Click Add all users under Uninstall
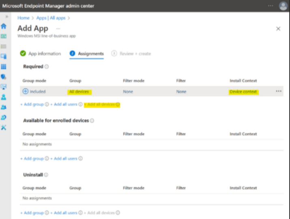This screenshot has height=219, width=290. click(65, 213)
